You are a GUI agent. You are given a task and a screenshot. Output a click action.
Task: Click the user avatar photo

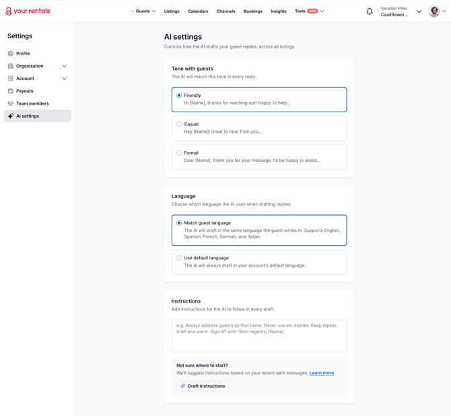pos(433,11)
